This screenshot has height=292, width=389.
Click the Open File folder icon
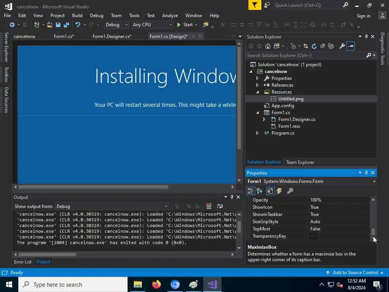50,25
